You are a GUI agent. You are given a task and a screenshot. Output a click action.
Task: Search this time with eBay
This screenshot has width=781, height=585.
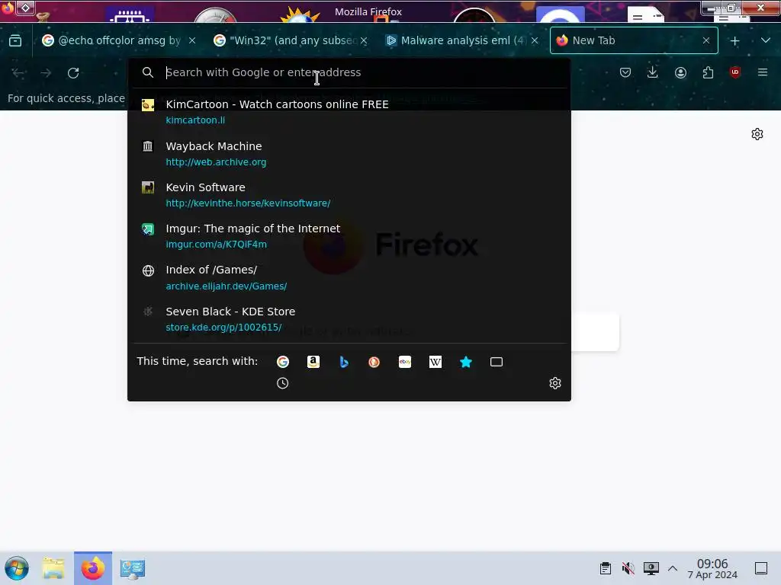(x=405, y=362)
